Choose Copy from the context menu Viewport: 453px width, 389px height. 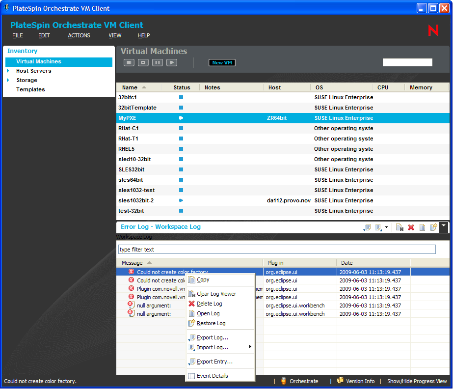[x=220, y=279]
